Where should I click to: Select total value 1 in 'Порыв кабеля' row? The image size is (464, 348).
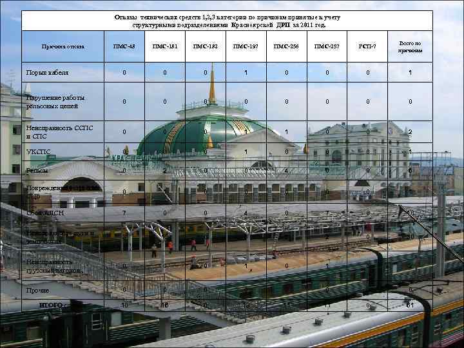pyautogui.click(x=410, y=72)
